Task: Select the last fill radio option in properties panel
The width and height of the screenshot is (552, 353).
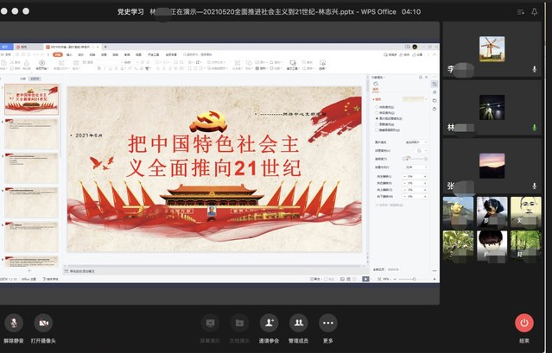Action: [377, 129]
